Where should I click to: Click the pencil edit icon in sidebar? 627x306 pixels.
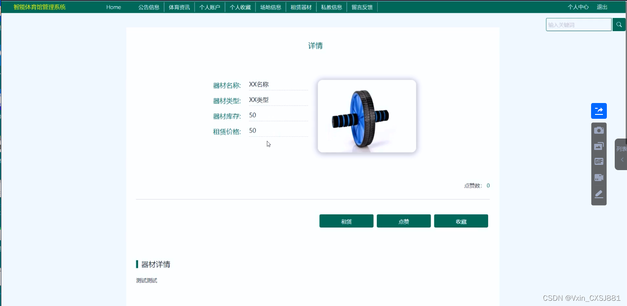(x=599, y=194)
